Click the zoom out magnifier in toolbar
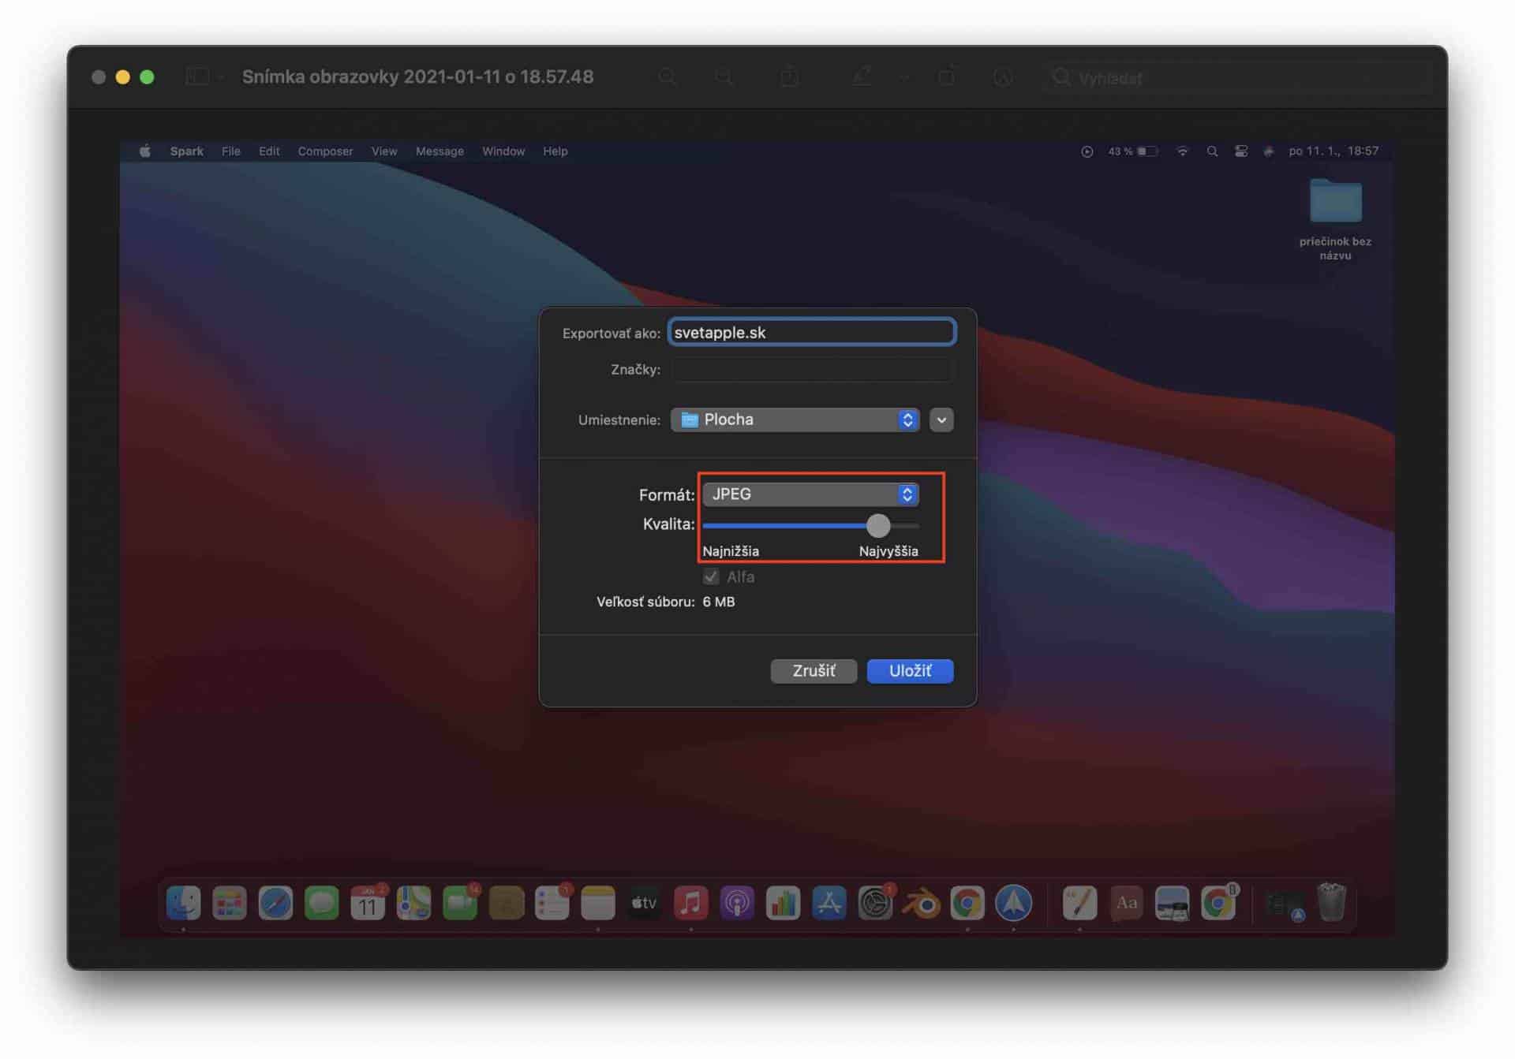Viewport: 1515px width, 1059px height. pyautogui.click(x=668, y=76)
